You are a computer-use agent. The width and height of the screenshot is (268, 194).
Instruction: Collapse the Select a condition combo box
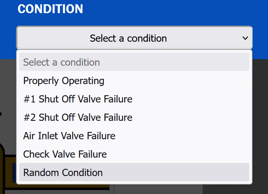(134, 38)
